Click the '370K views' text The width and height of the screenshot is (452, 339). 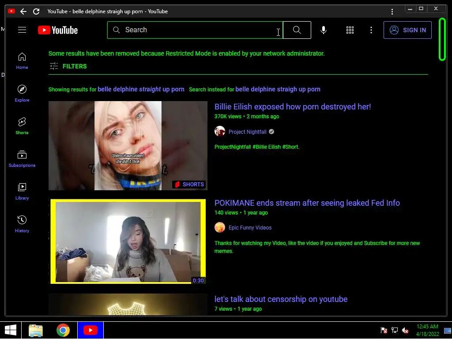pyautogui.click(x=228, y=117)
